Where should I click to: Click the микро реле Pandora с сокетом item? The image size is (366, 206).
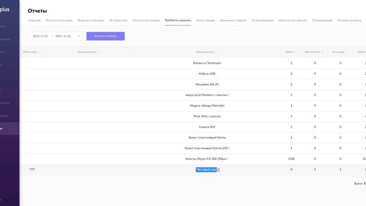tap(207, 95)
